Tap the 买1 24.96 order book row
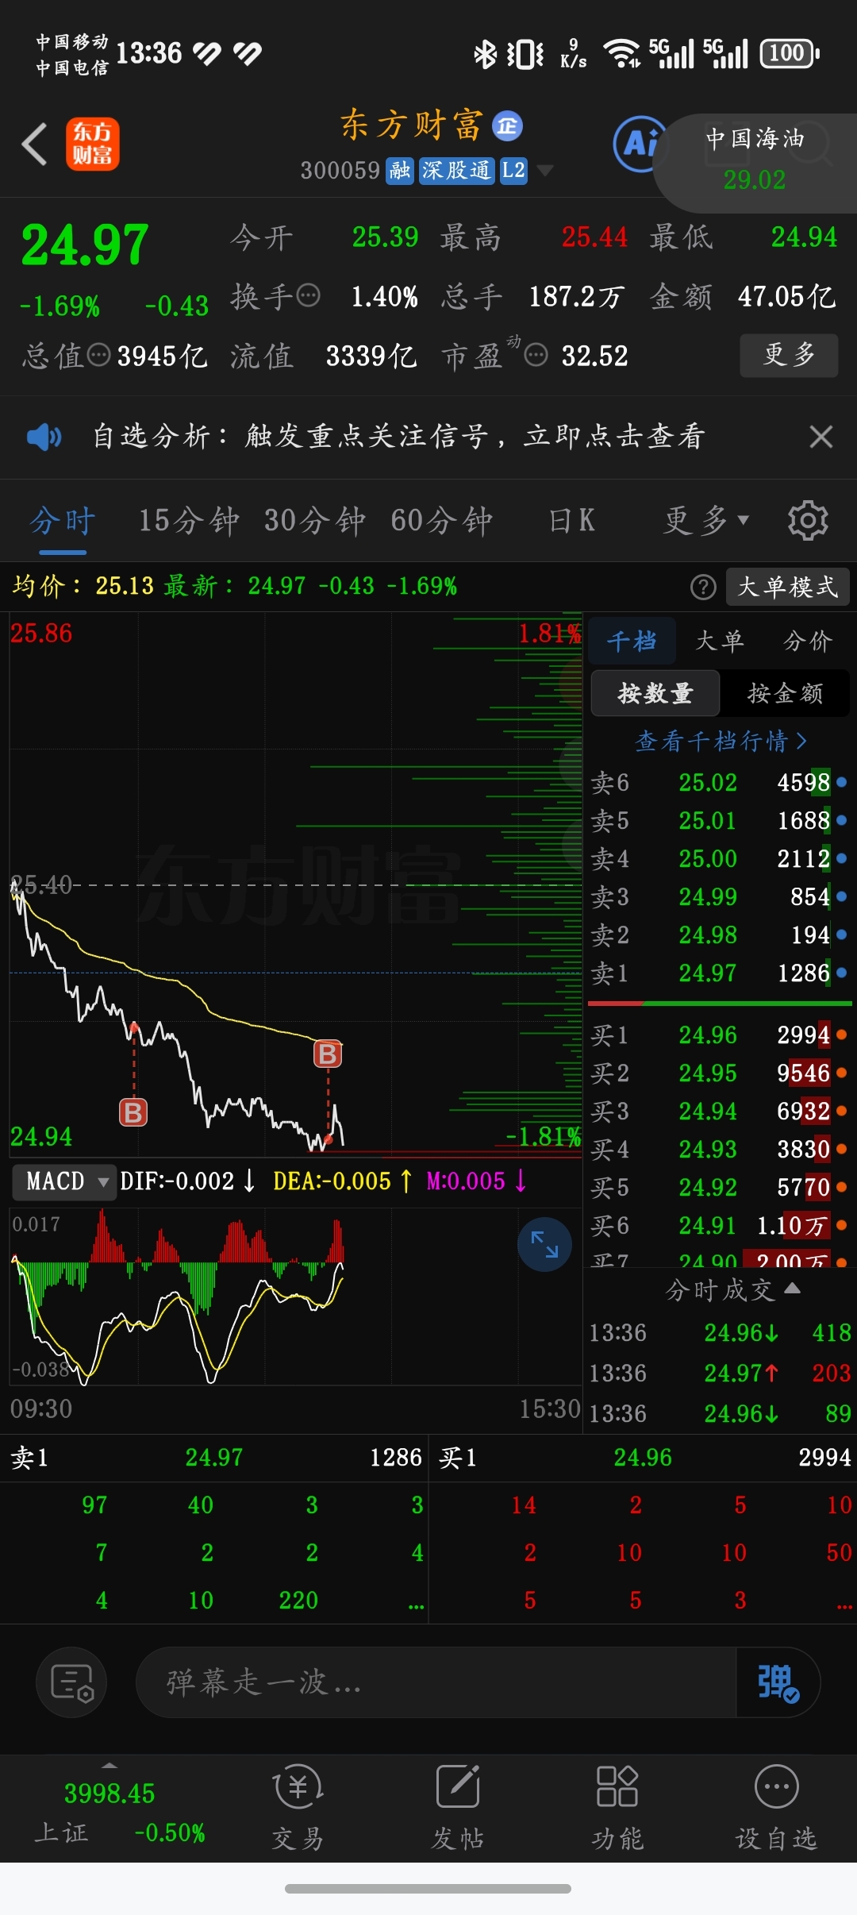This screenshot has width=857, height=1915. coord(719,1035)
